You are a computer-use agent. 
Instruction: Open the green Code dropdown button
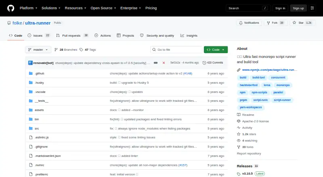click(x=216, y=50)
